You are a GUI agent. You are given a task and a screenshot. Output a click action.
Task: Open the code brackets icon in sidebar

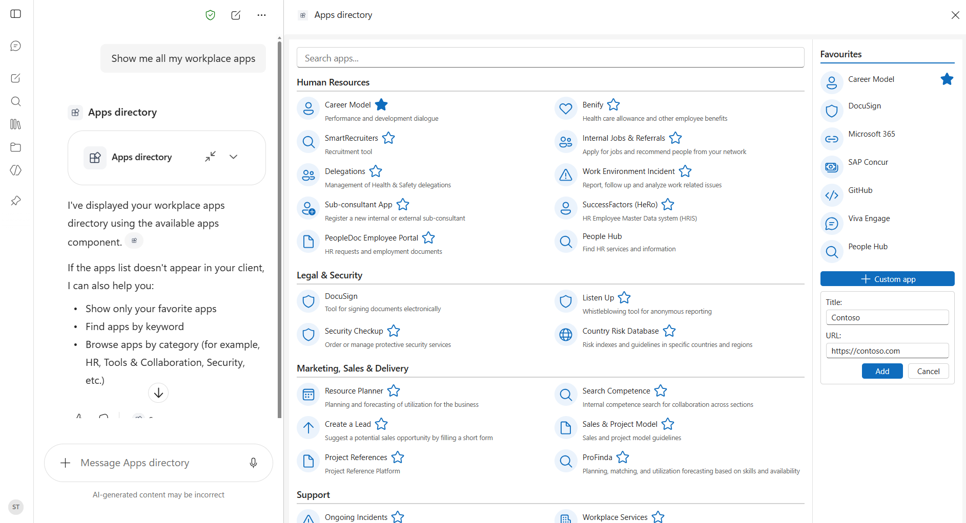(16, 170)
